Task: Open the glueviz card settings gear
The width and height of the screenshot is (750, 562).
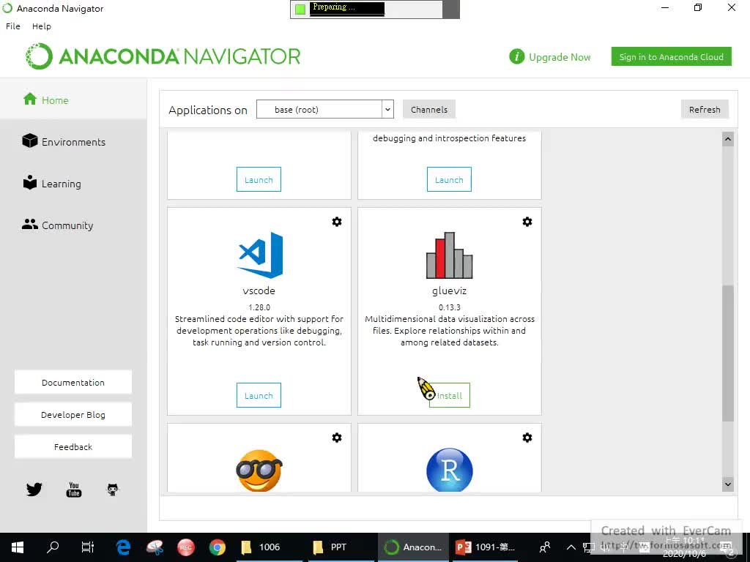Action: (x=527, y=222)
